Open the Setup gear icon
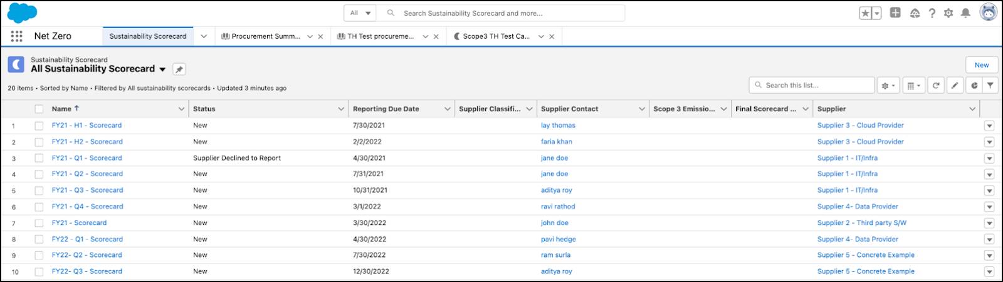Screen dimensions: 1003x282 coord(948,13)
